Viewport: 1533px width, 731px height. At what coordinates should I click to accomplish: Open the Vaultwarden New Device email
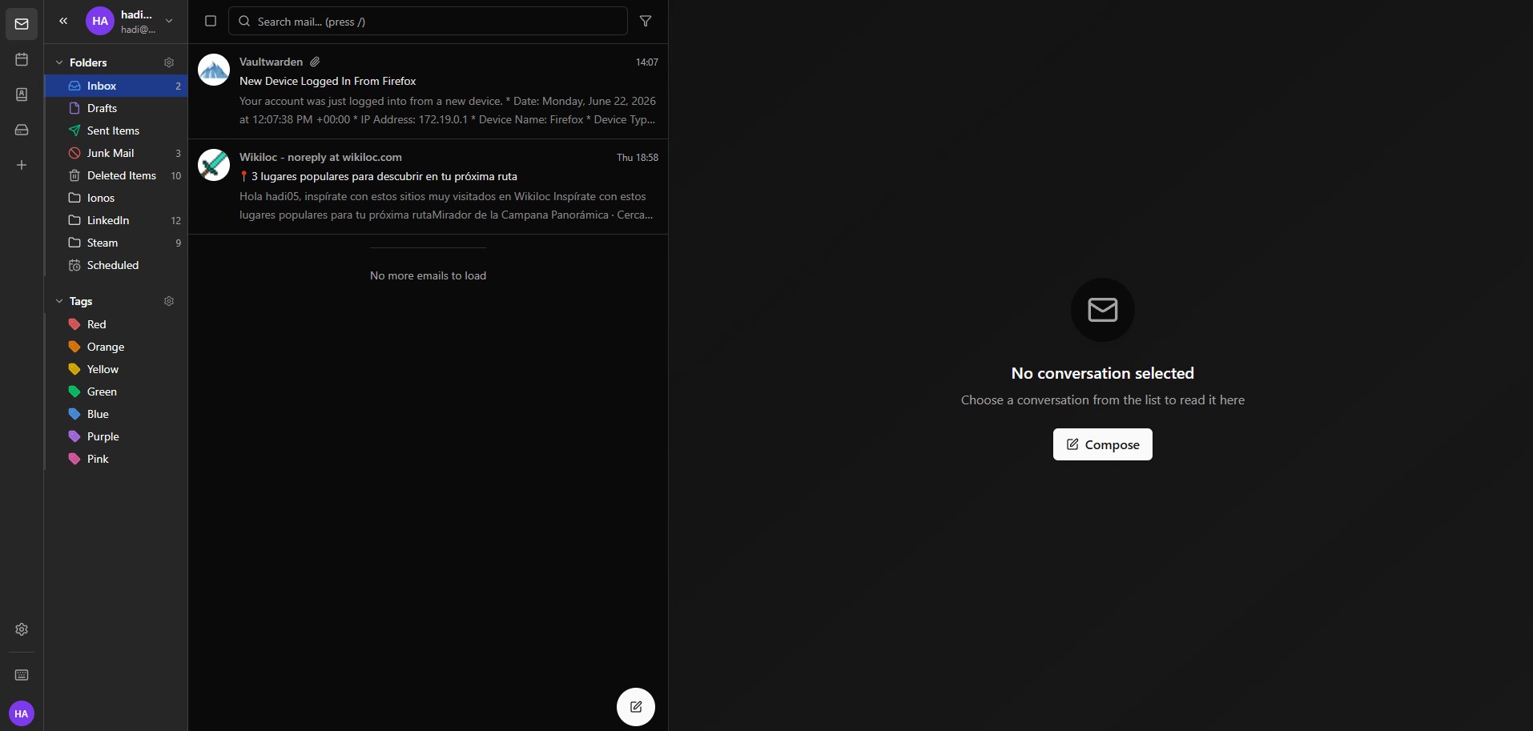[429, 91]
